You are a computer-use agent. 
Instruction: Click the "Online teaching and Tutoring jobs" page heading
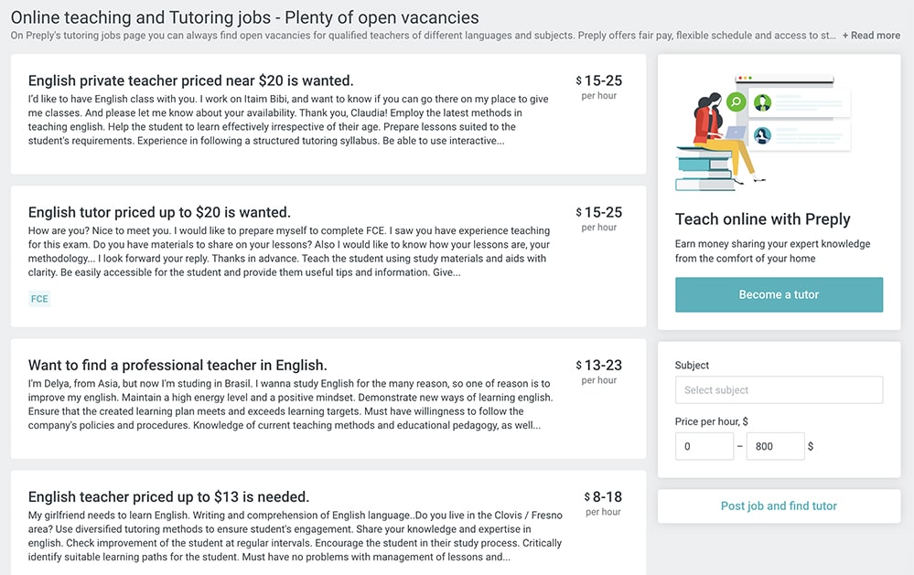[x=244, y=17]
